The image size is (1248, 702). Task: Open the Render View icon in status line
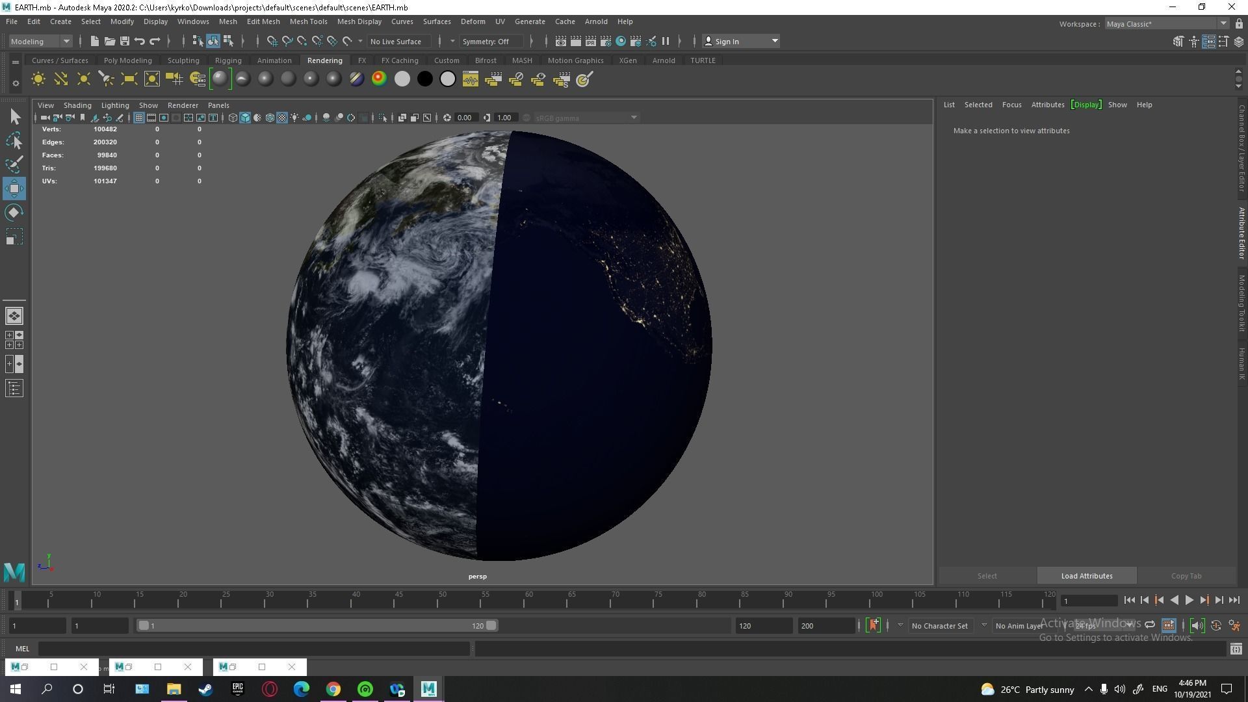click(x=560, y=41)
